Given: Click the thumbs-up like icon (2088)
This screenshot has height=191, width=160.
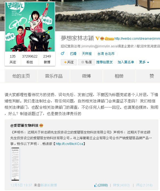Looking at the screenshot, I should [96, 185].
